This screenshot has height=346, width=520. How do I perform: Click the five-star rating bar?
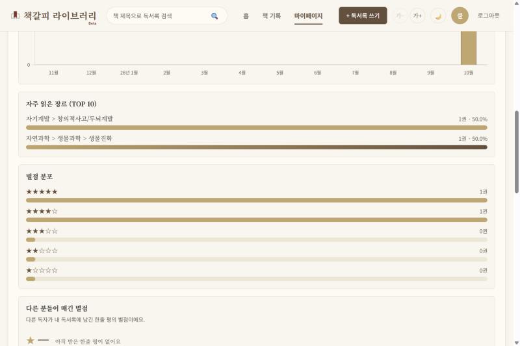257,201
